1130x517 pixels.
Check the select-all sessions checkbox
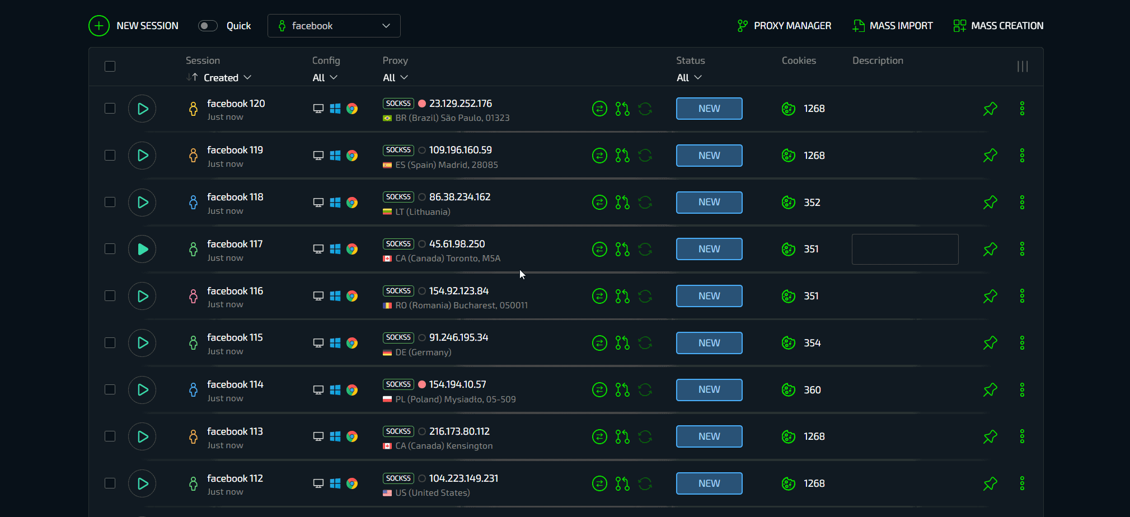tap(110, 67)
